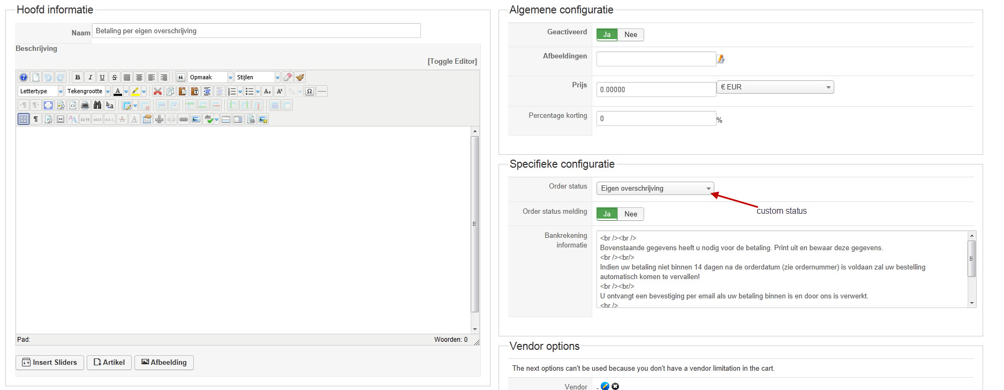This screenshot has width=1004, height=390.
Task: Click the binoculars Find icon
Action: pos(97,105)
